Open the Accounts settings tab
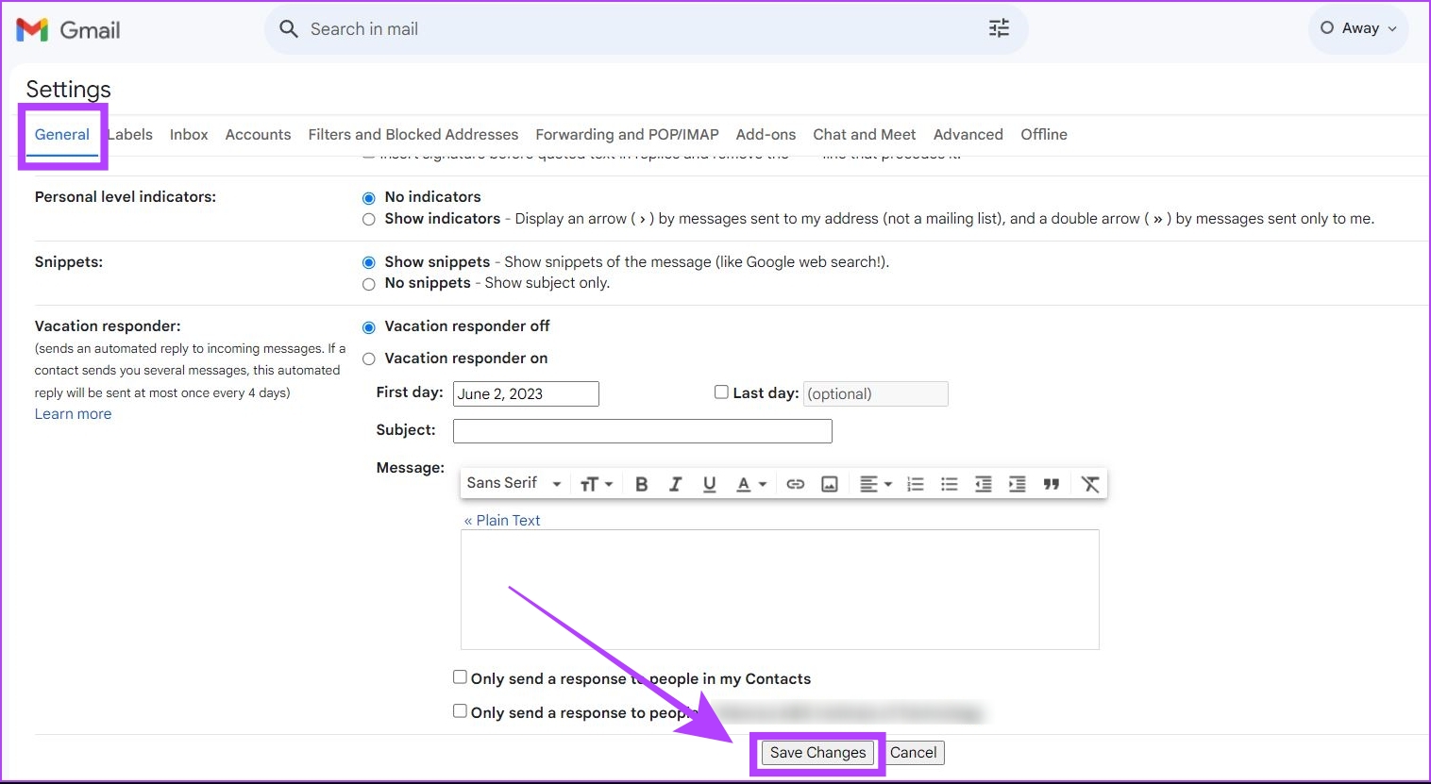The image size is (1431, 784). (258, 134)
